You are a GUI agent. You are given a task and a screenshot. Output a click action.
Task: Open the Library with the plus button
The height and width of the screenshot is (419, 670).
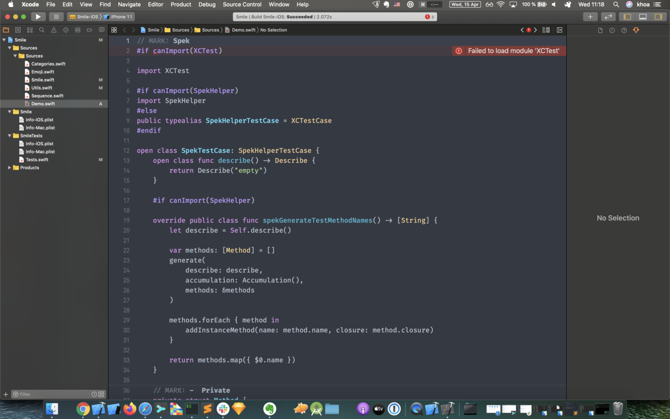pyautogui.click(x=590, y=16)
